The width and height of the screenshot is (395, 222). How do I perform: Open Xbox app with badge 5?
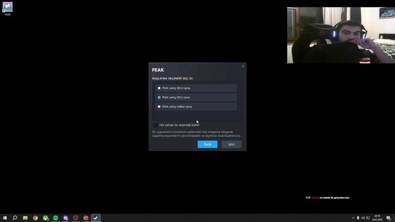(46, 218)
